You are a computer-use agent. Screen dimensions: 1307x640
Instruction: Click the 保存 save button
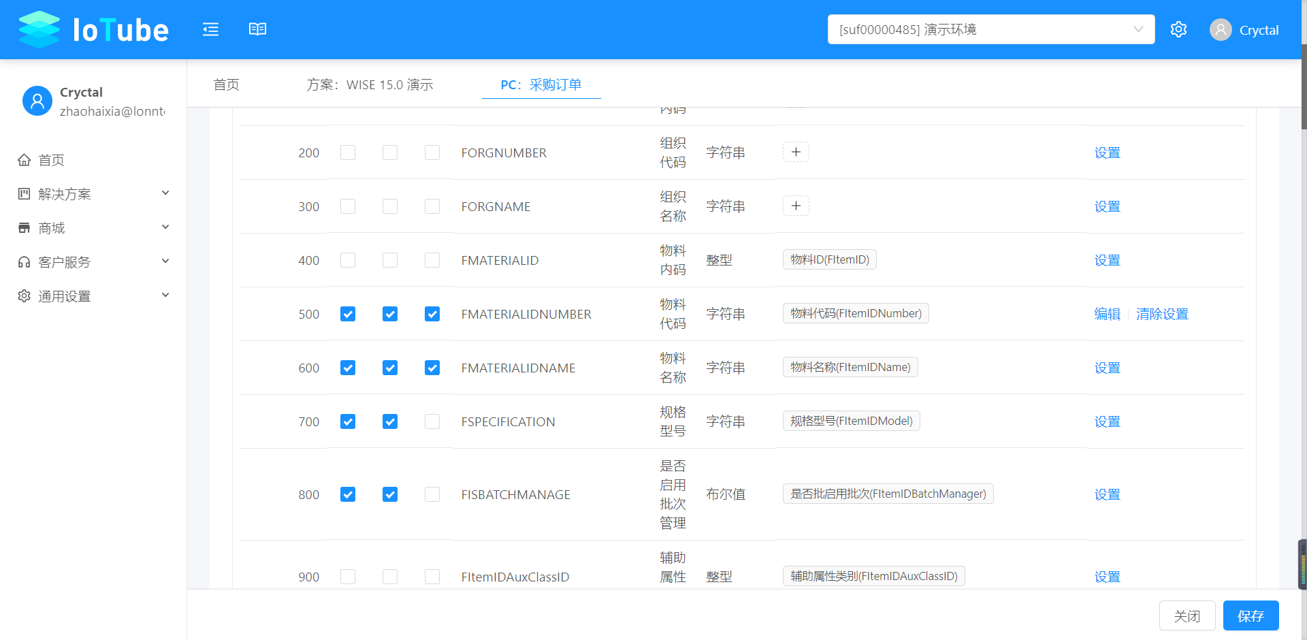point(1251,615)
